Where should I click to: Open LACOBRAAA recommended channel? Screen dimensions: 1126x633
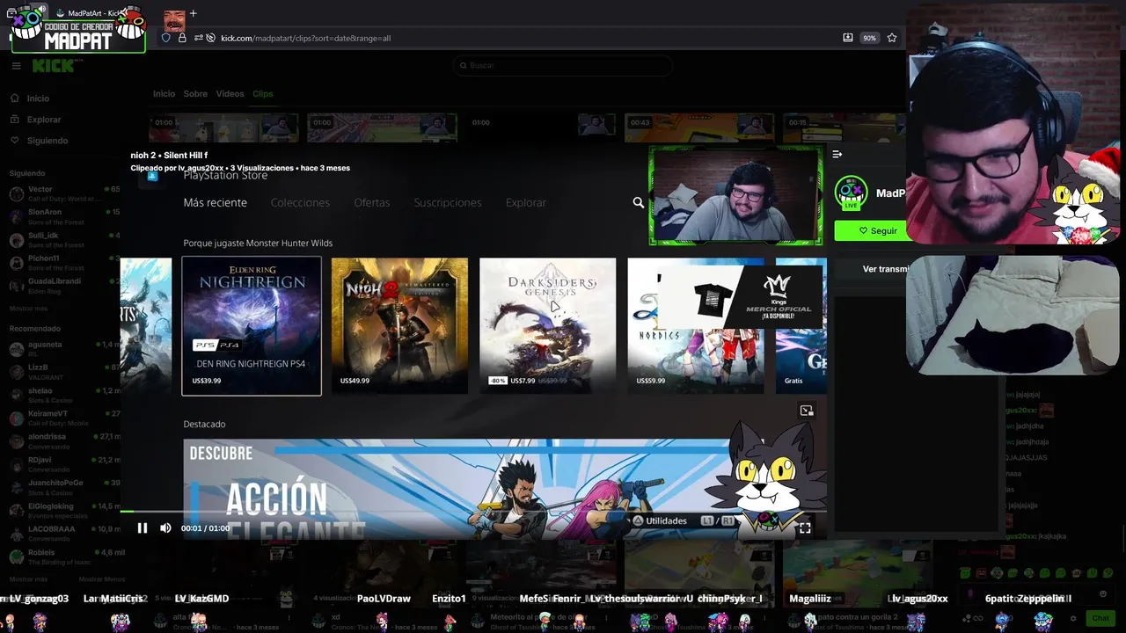(64, 534)
